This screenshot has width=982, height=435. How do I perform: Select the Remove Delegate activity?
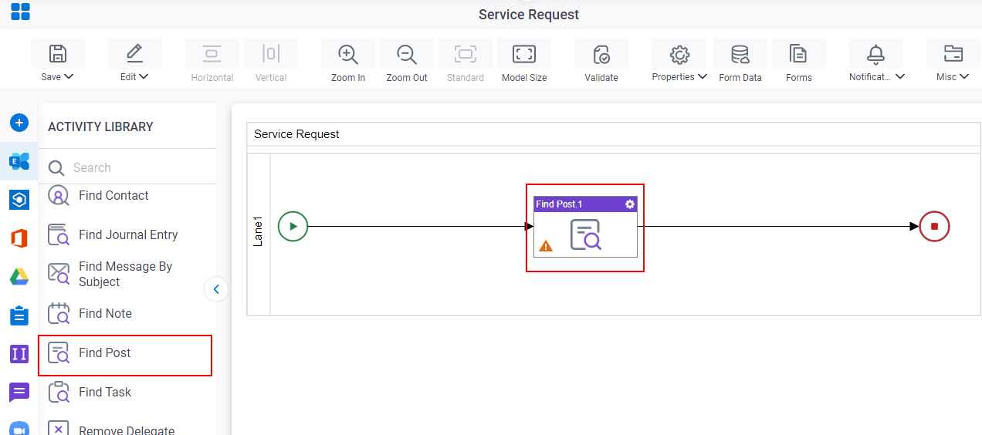127,428
